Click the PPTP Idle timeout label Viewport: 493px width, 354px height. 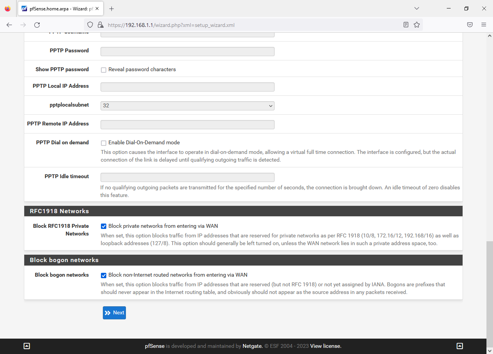click(x=67, y=176)
